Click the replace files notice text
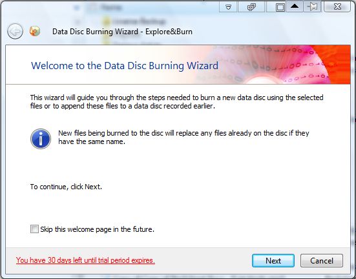Screen dimensions: 356x279 [x=183, y=137]
